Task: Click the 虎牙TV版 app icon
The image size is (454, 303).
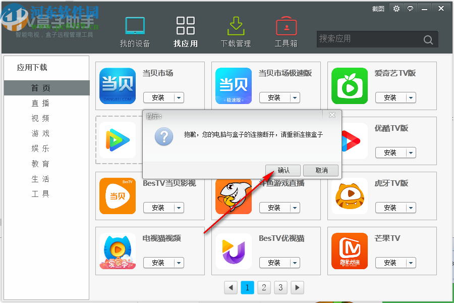Action: click(x=350, y=196)
